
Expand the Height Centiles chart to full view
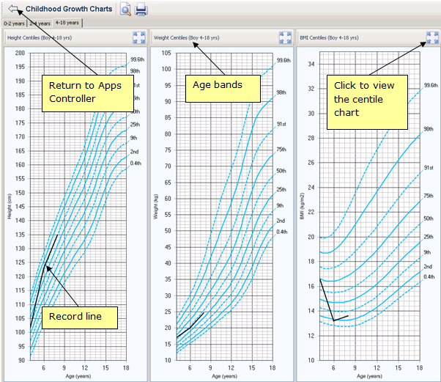point(139,37)
